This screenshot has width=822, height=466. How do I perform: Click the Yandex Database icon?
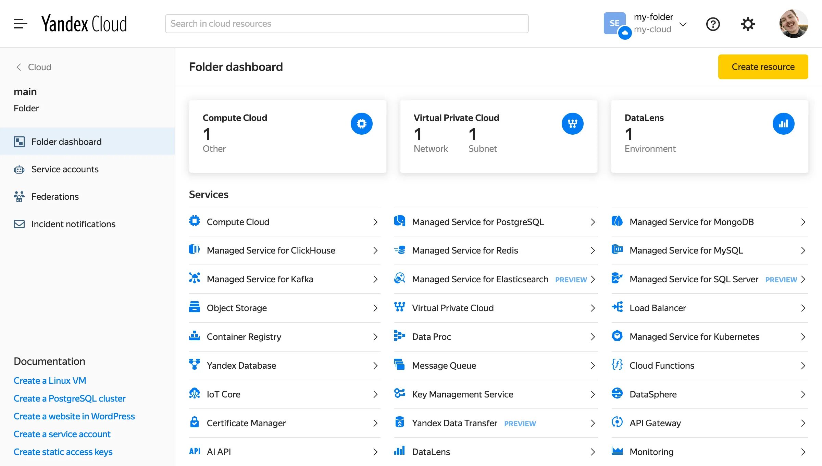point(195,364)
